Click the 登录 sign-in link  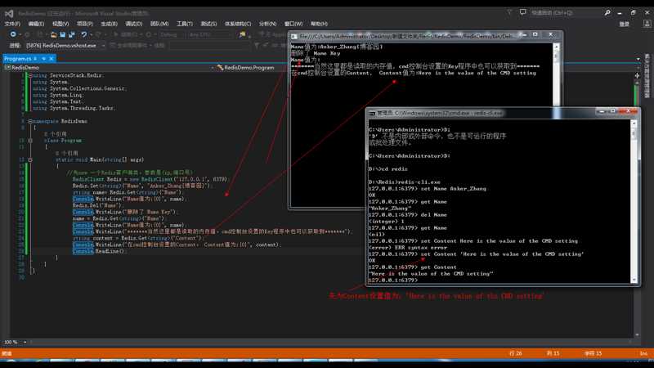click(x=624, y=25)
